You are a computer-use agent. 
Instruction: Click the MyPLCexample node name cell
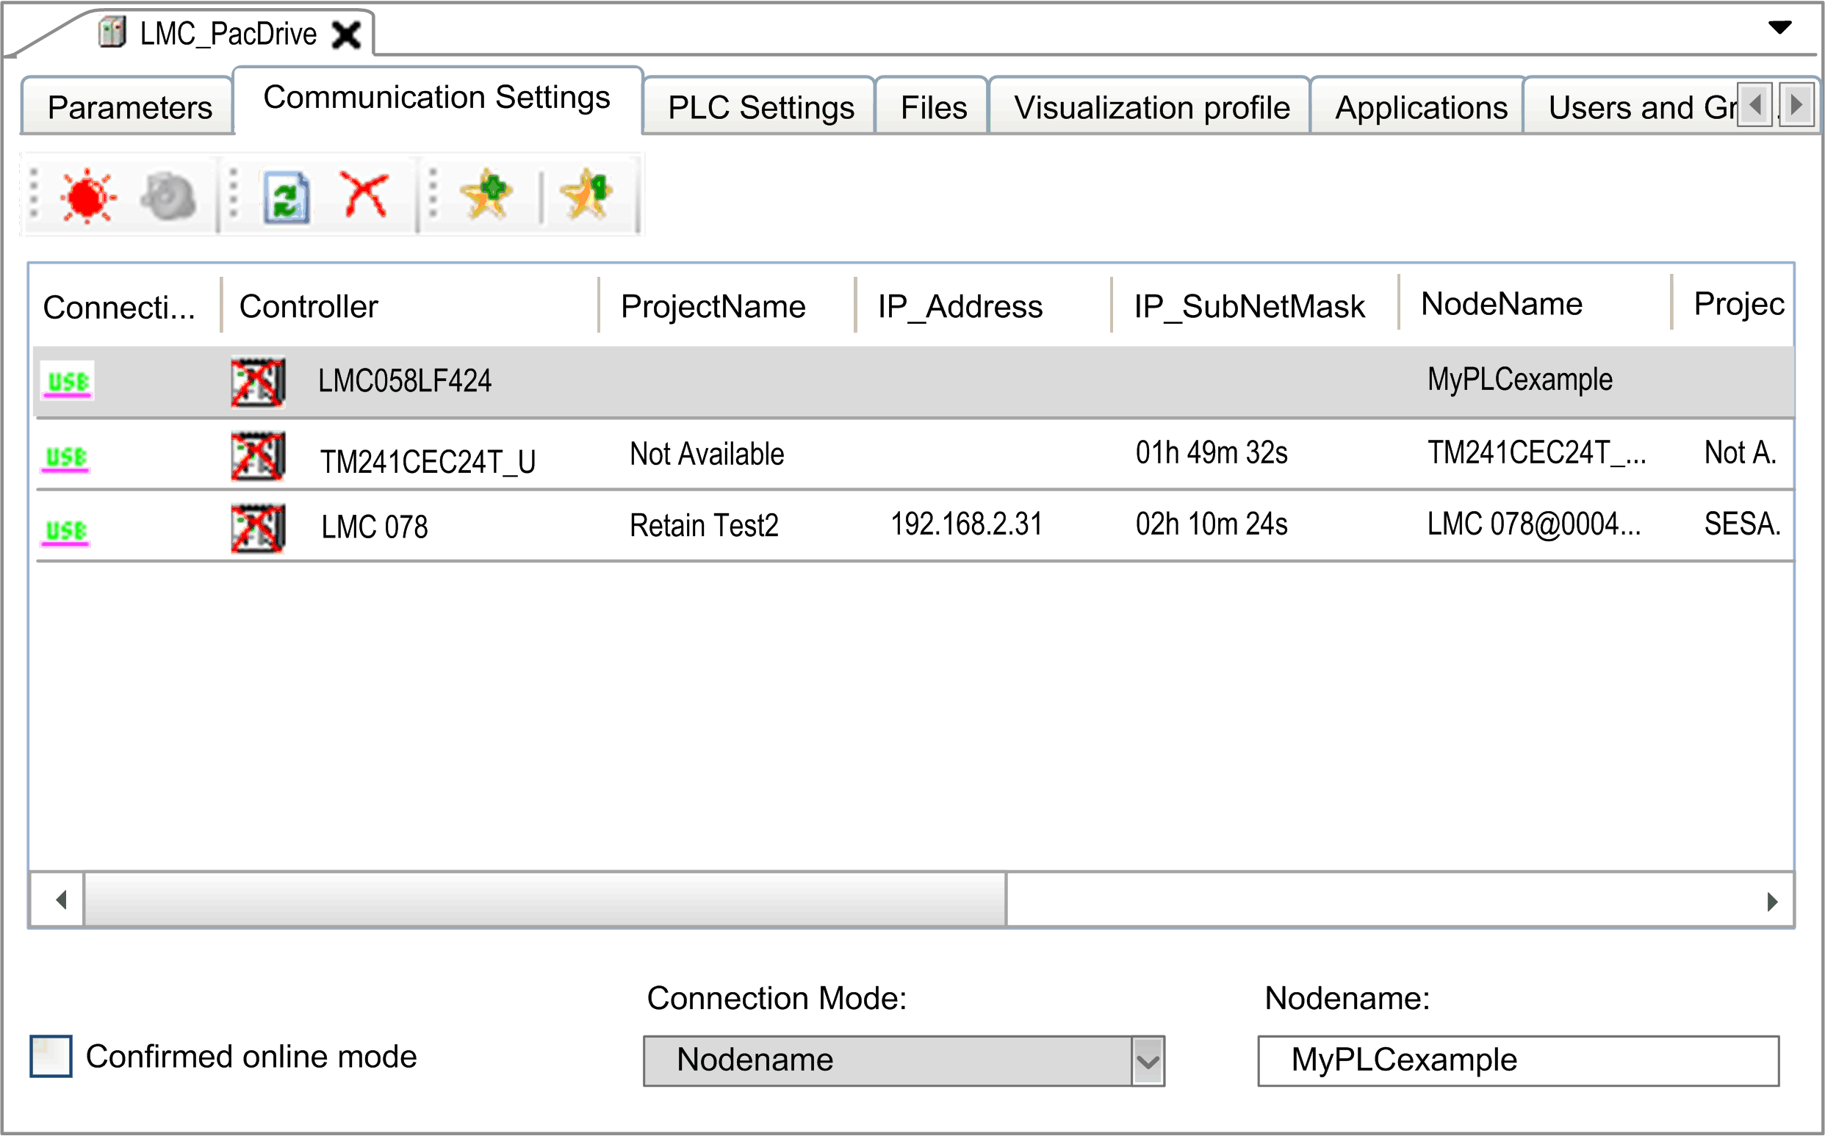coord(1519,380)
